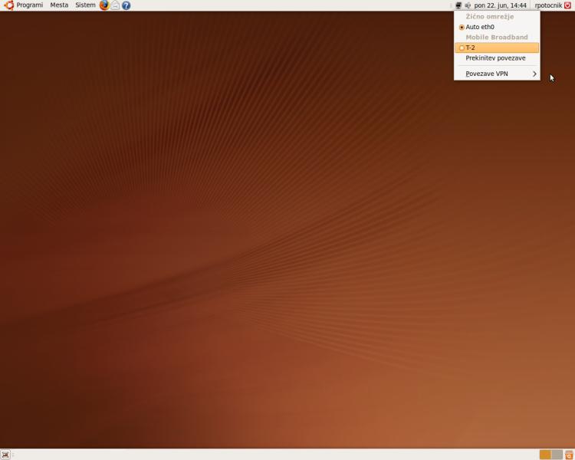Switch to the second gray workspace

point(557,455)
